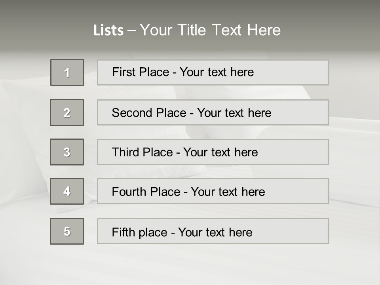Click the words "Fifth place" in the list
The width and height of the screenshot is (380, 285).
139,232
